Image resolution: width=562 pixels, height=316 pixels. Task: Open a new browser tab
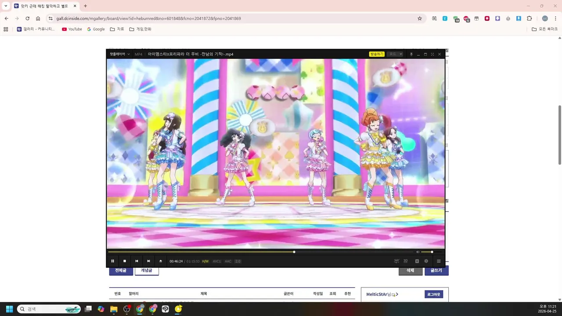click(x=85, y=6)
